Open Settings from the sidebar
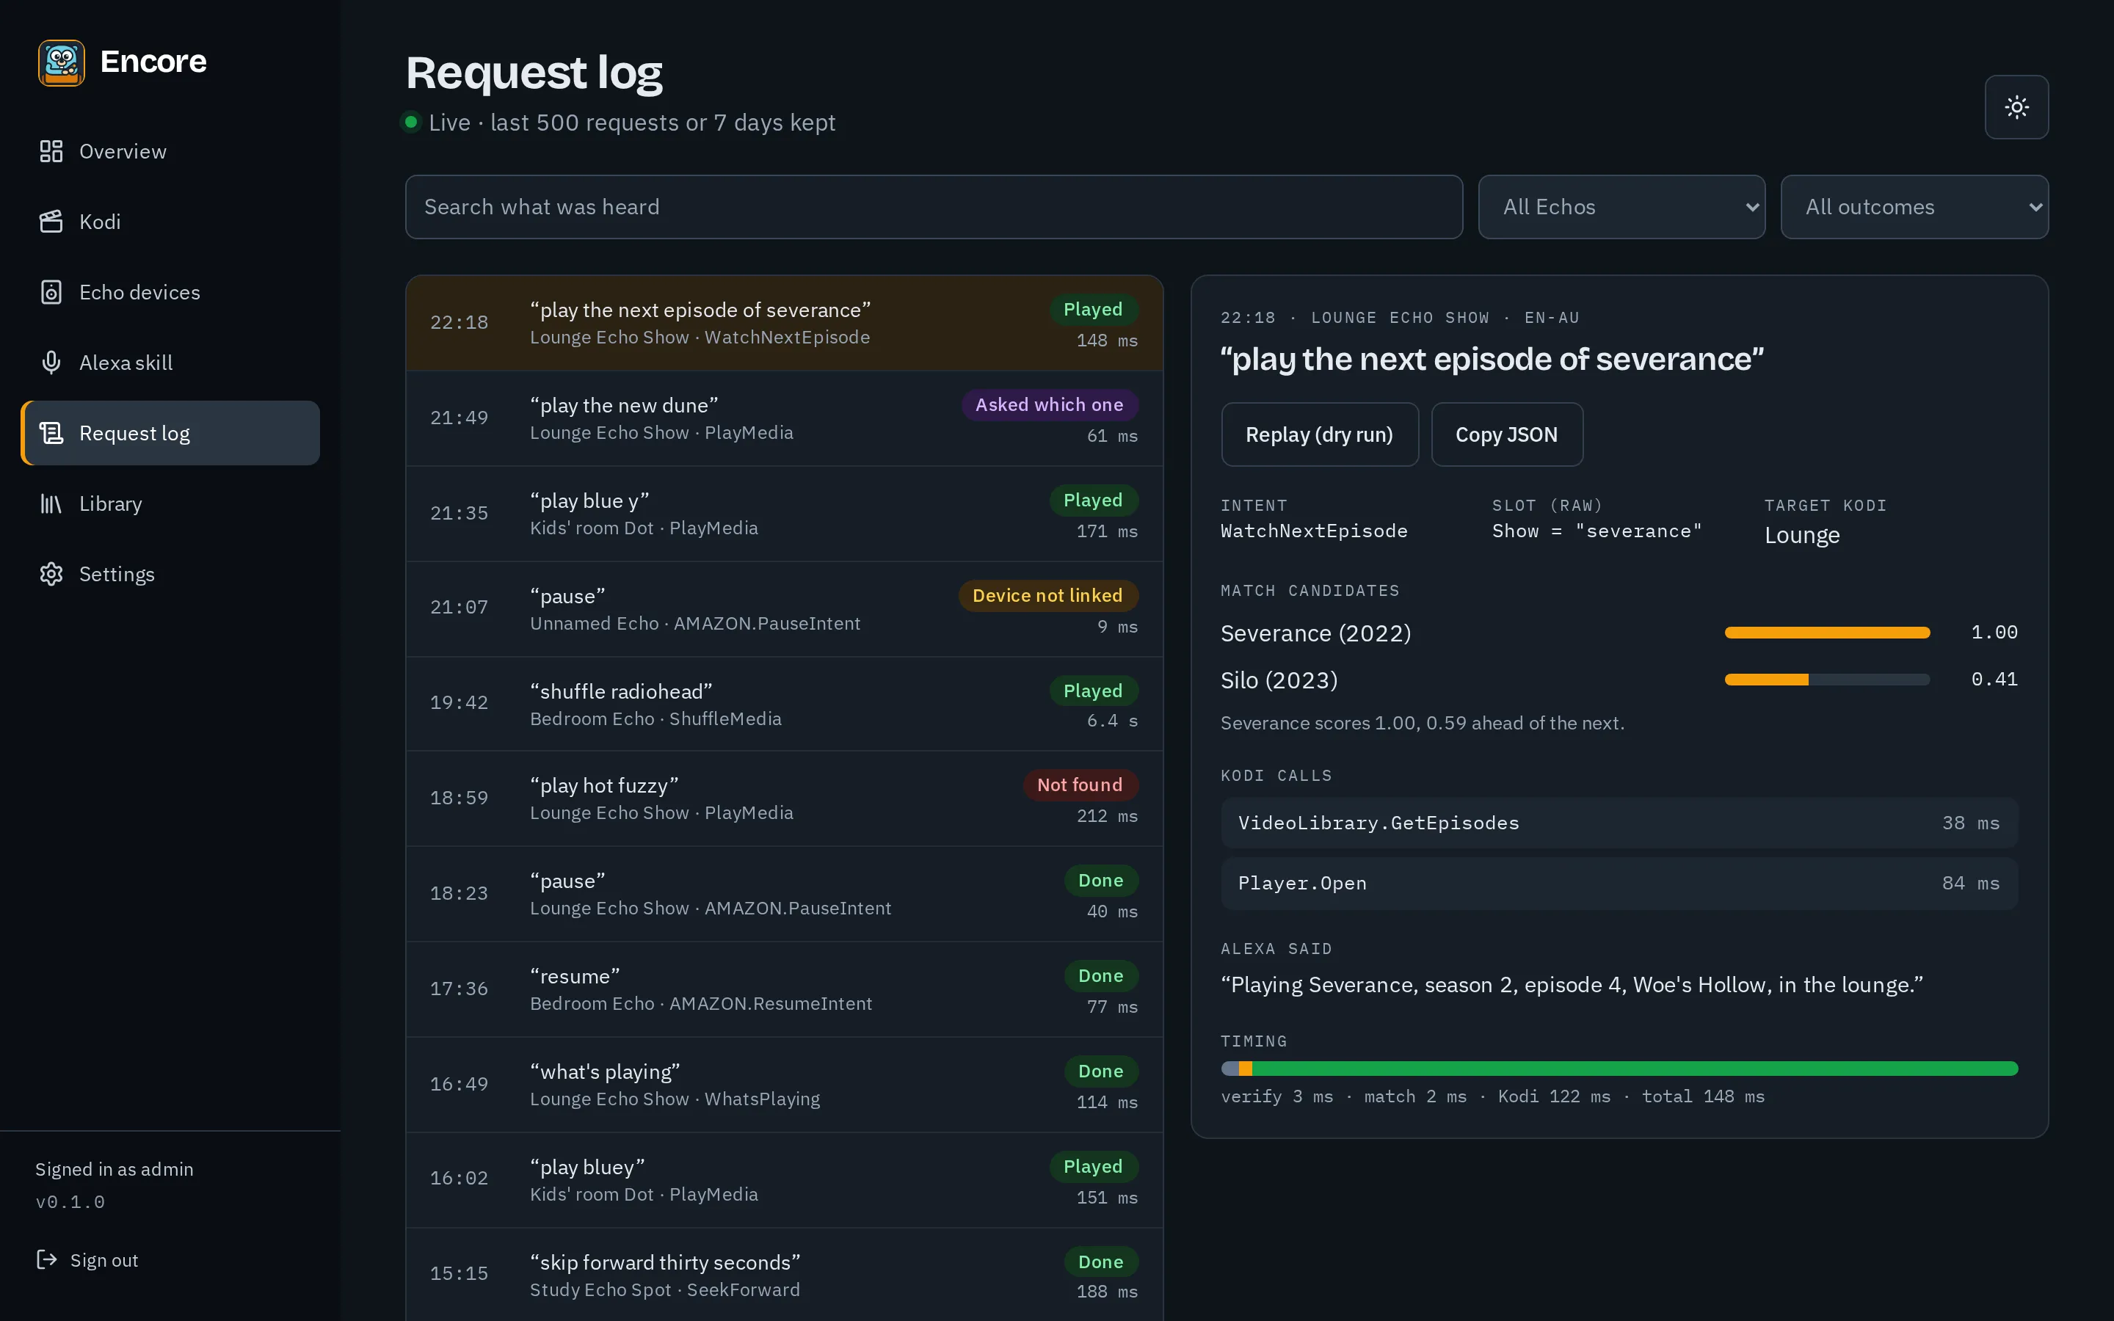This screenshot has height=1321, width=2114. click(170, 574)
